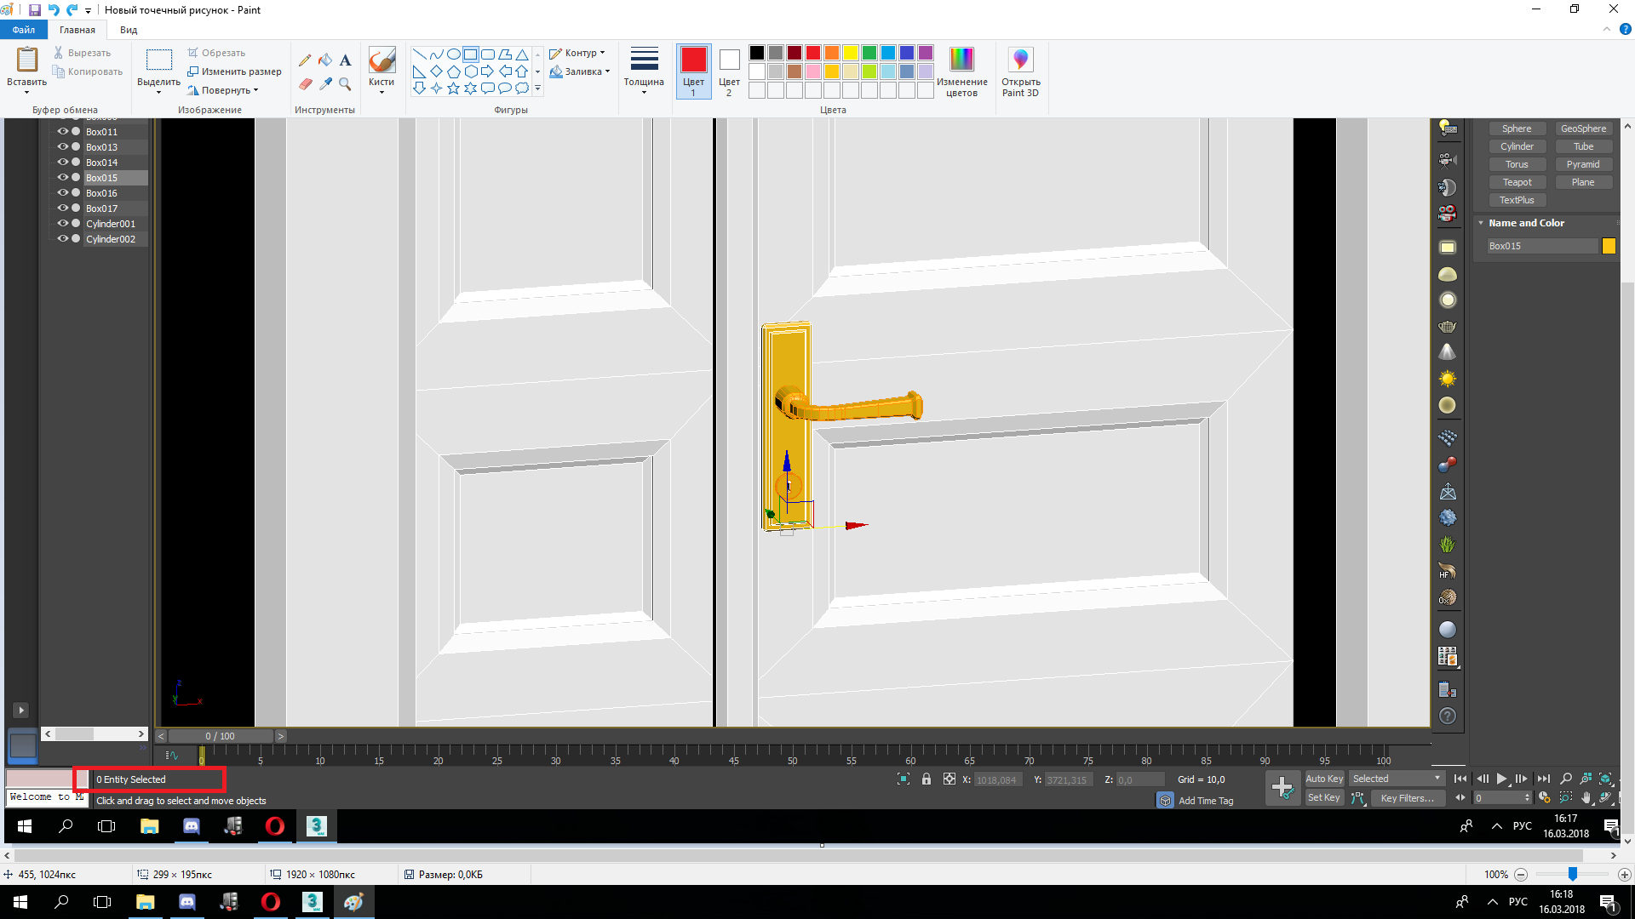Pick the yellow color swatch
This screenshot has height=919, width=1635.
pos(851,53)
